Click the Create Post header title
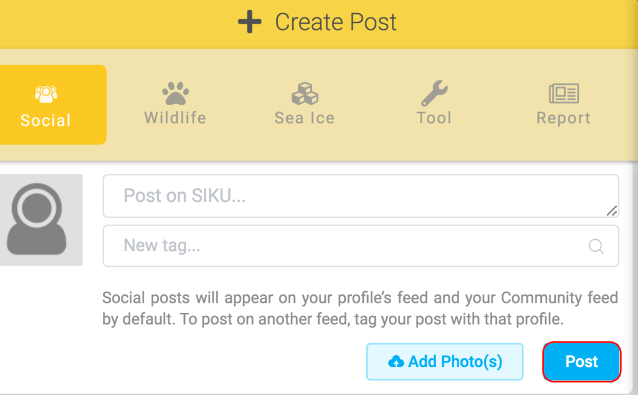The height and width of the screenshot is (395, 638). point(336,23)
